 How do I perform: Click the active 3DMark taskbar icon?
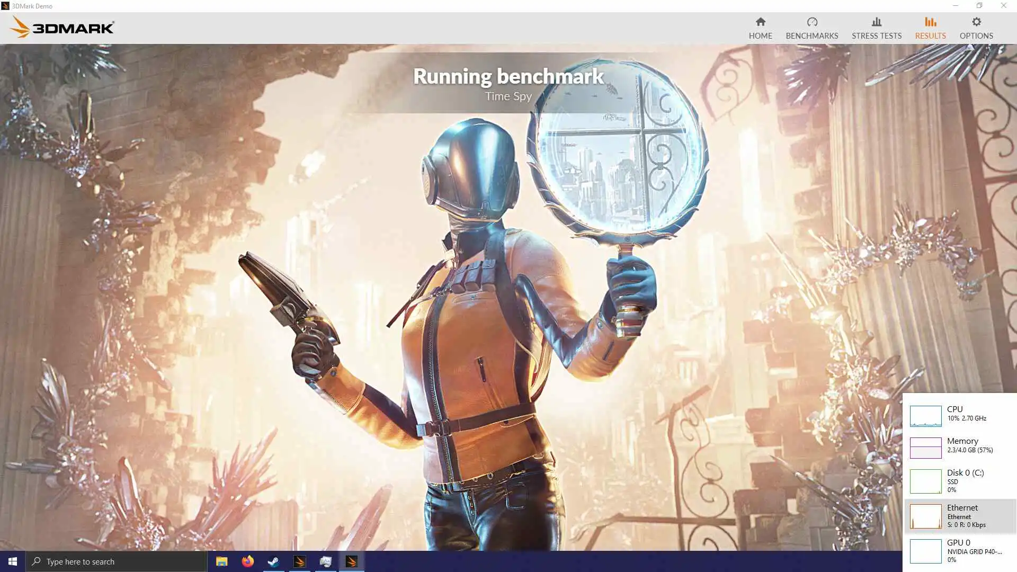pyautogui.click(x=351, y=561)
